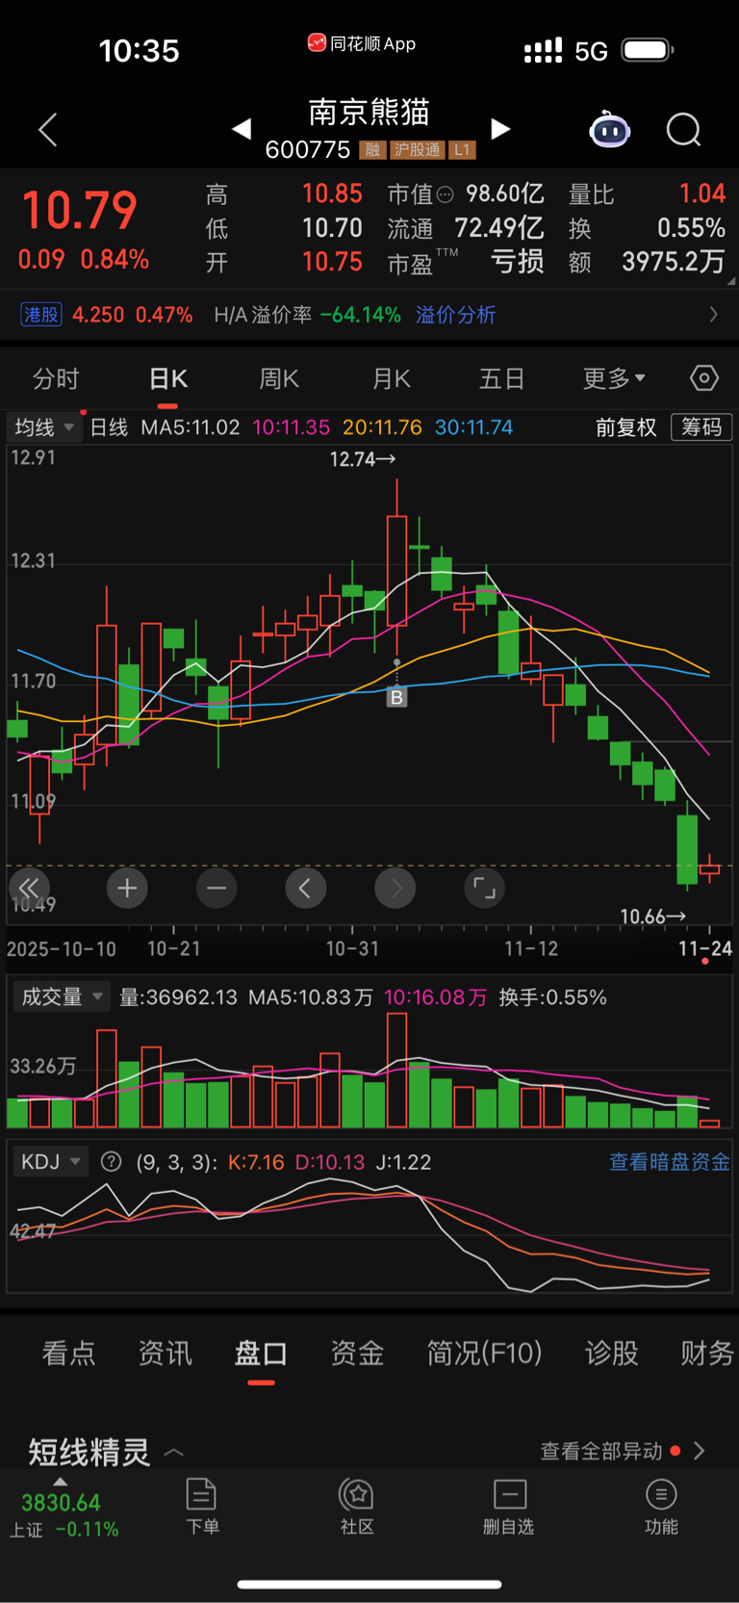Screen dimensions: 739x1603
Task: Switch to previous stock with left triangle
Action: 242,129
